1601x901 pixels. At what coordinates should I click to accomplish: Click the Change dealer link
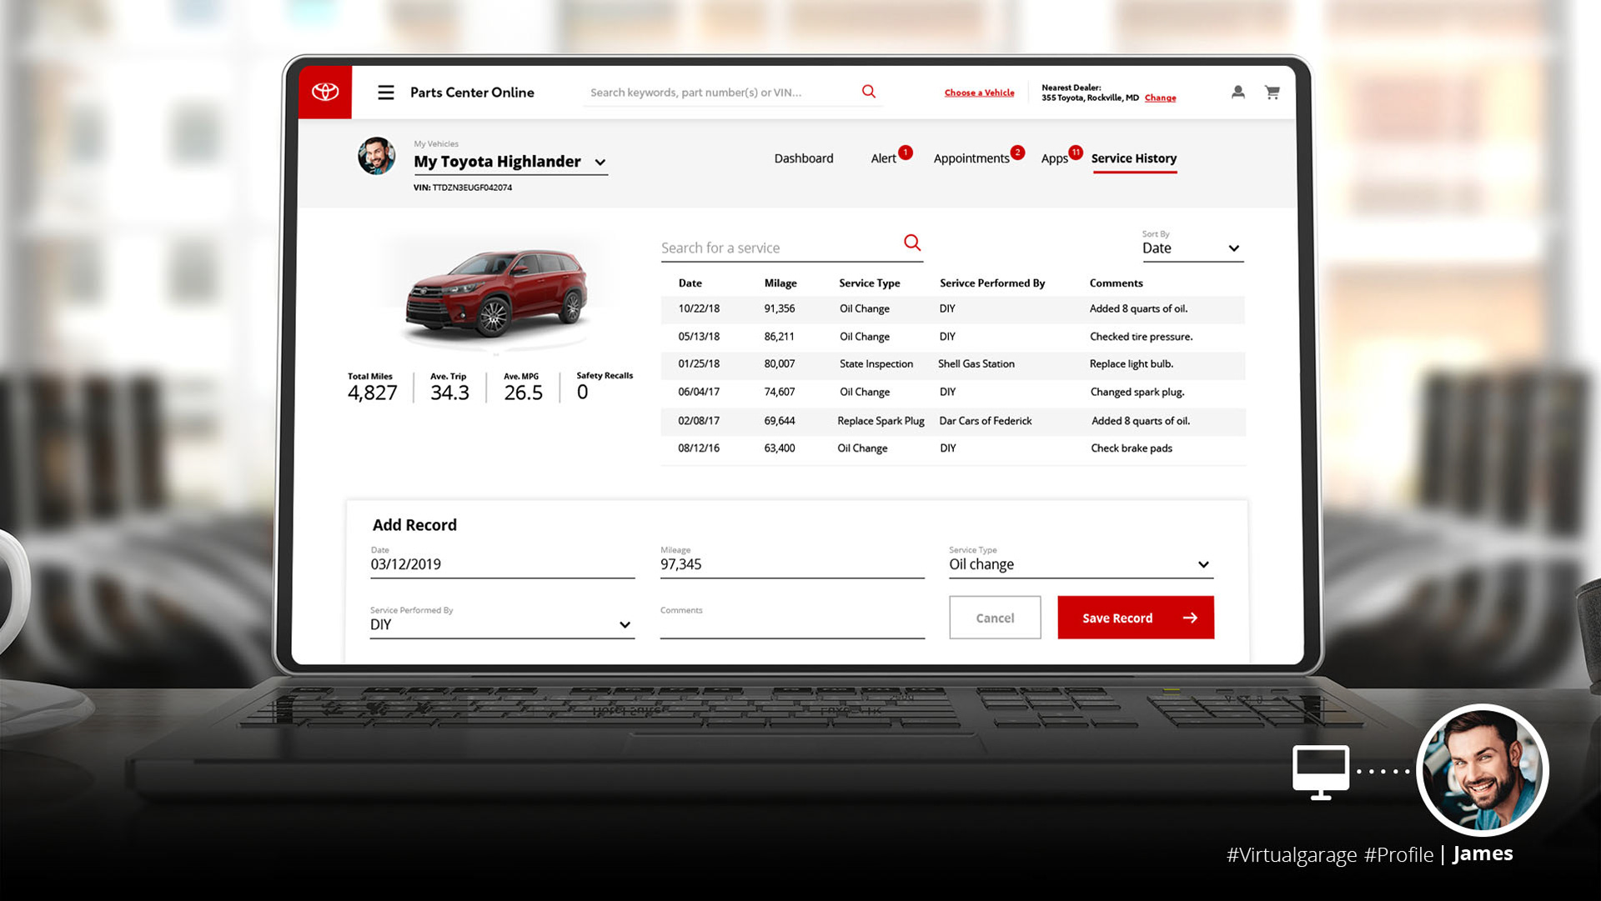click(1160, 98)
